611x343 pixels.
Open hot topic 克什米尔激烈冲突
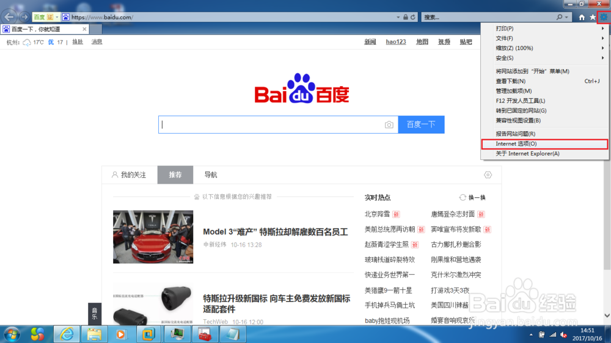point(456,275)
